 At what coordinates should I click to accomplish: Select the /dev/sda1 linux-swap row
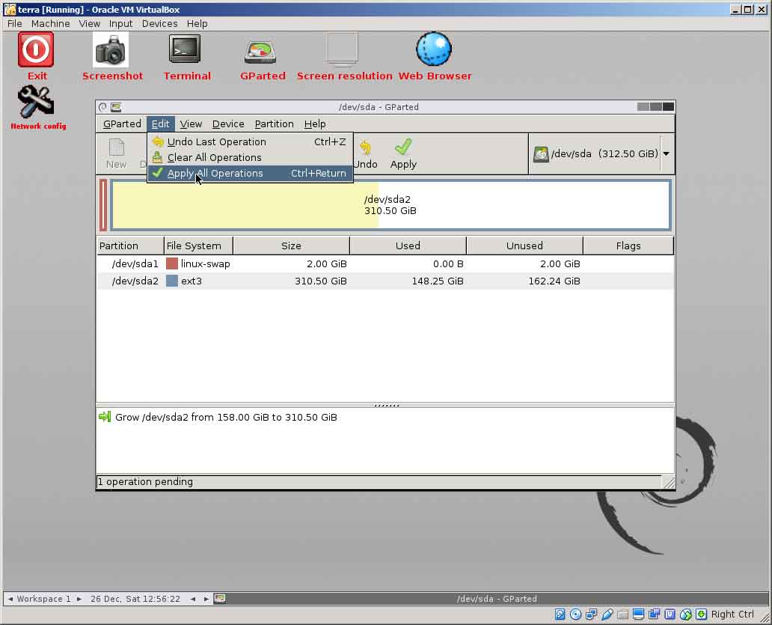(x=385, y=264)
